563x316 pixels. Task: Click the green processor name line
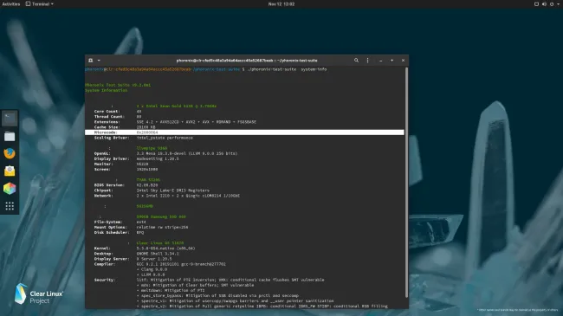177,106
